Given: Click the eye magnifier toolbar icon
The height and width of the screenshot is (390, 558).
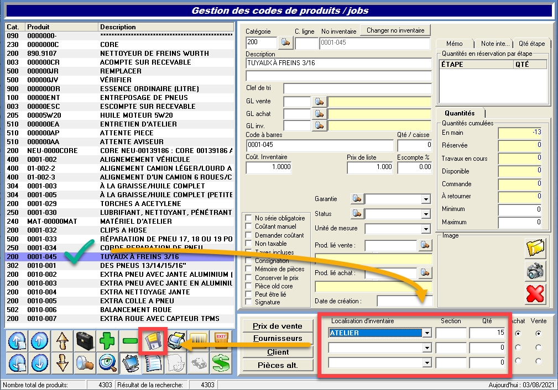Looking at the screenshot, I should pos(107,363).
